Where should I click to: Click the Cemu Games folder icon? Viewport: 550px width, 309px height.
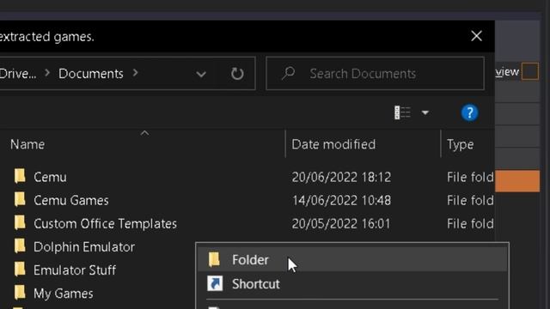point(20,199)
